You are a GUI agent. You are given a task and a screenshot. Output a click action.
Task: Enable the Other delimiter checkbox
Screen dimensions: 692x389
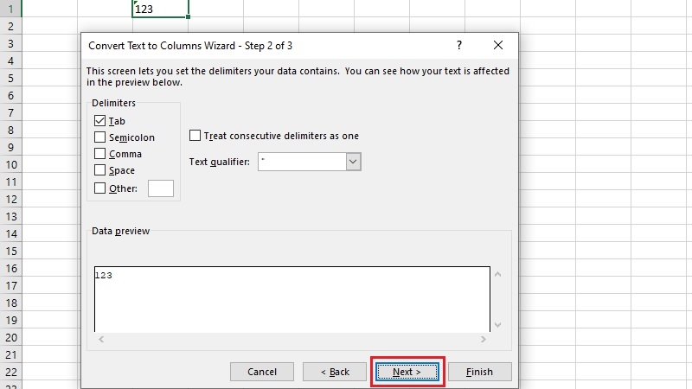[x=99, y=188]
